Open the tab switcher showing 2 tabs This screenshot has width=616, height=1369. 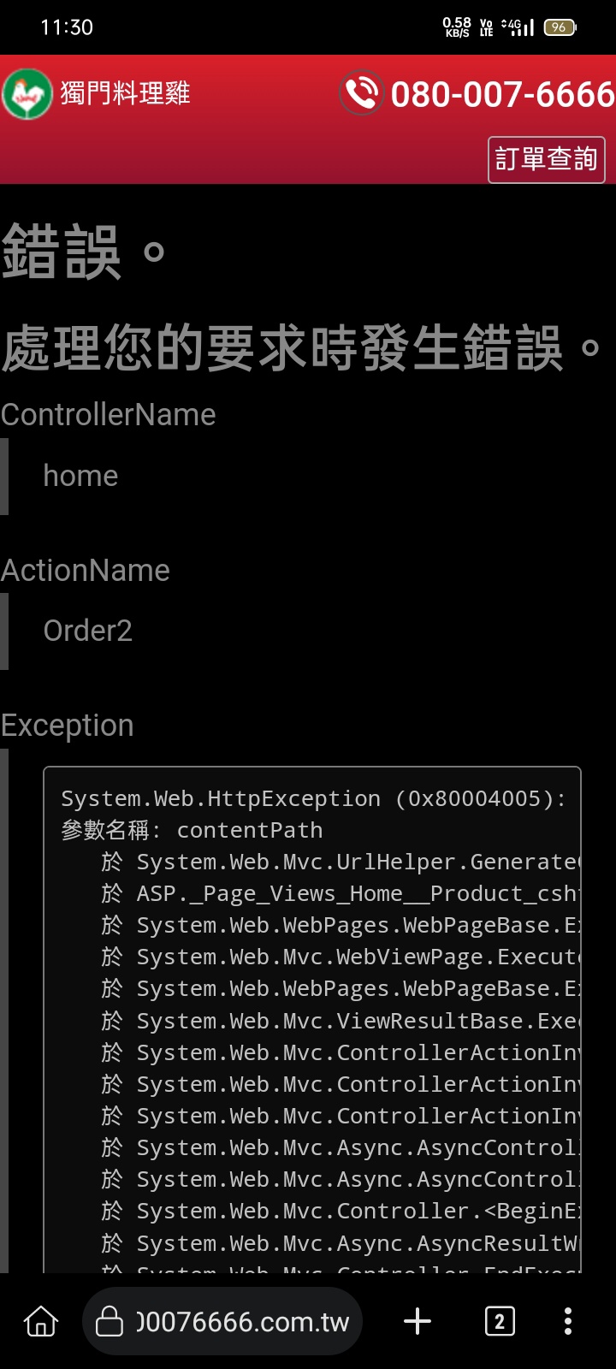click(x=500, y=1321)
